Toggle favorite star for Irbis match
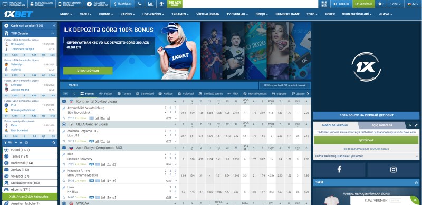 point(64,164)
